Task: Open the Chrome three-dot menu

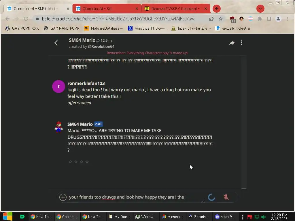Action: [x=288, y=19]
